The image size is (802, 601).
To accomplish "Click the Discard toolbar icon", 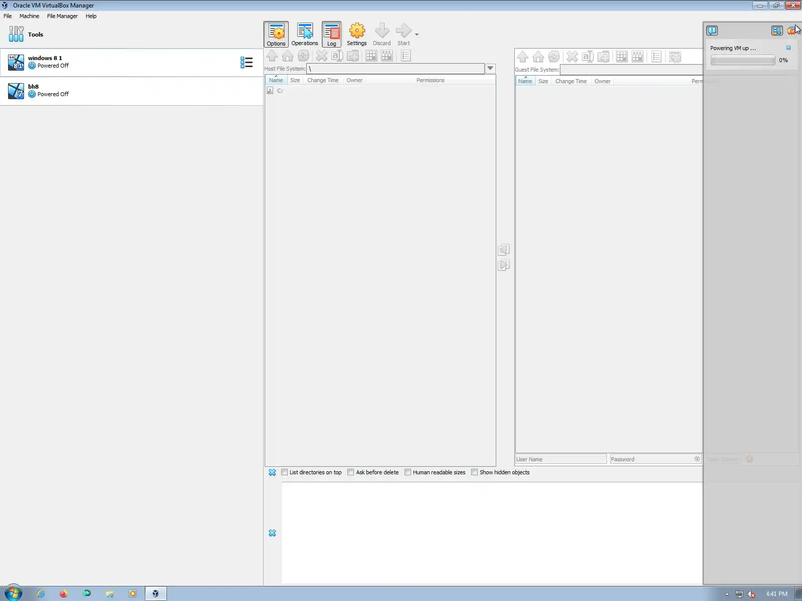I will 382,34.
